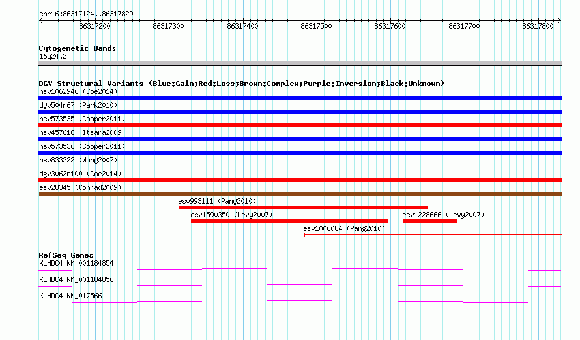Click ruler position 86317700
The image size is (580, 340).
[464, 26]
